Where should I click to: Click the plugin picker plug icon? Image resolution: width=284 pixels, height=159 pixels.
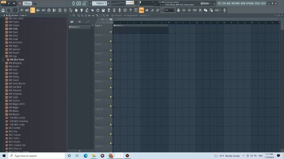[82, 10]
